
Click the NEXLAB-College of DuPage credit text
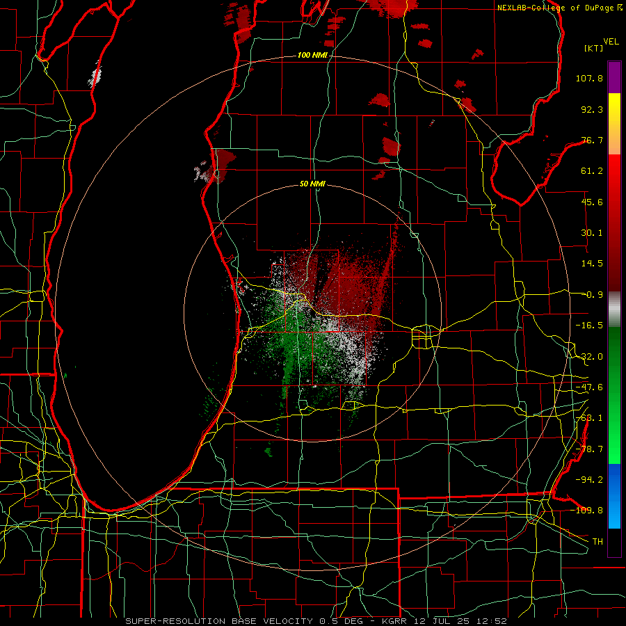[x=559, y=8]
